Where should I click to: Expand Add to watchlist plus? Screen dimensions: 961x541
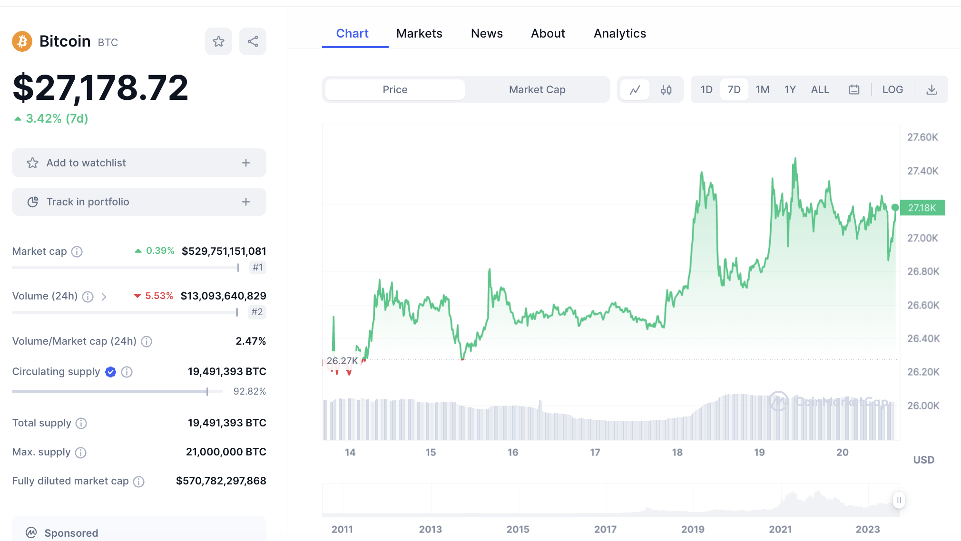click(246, 163)
